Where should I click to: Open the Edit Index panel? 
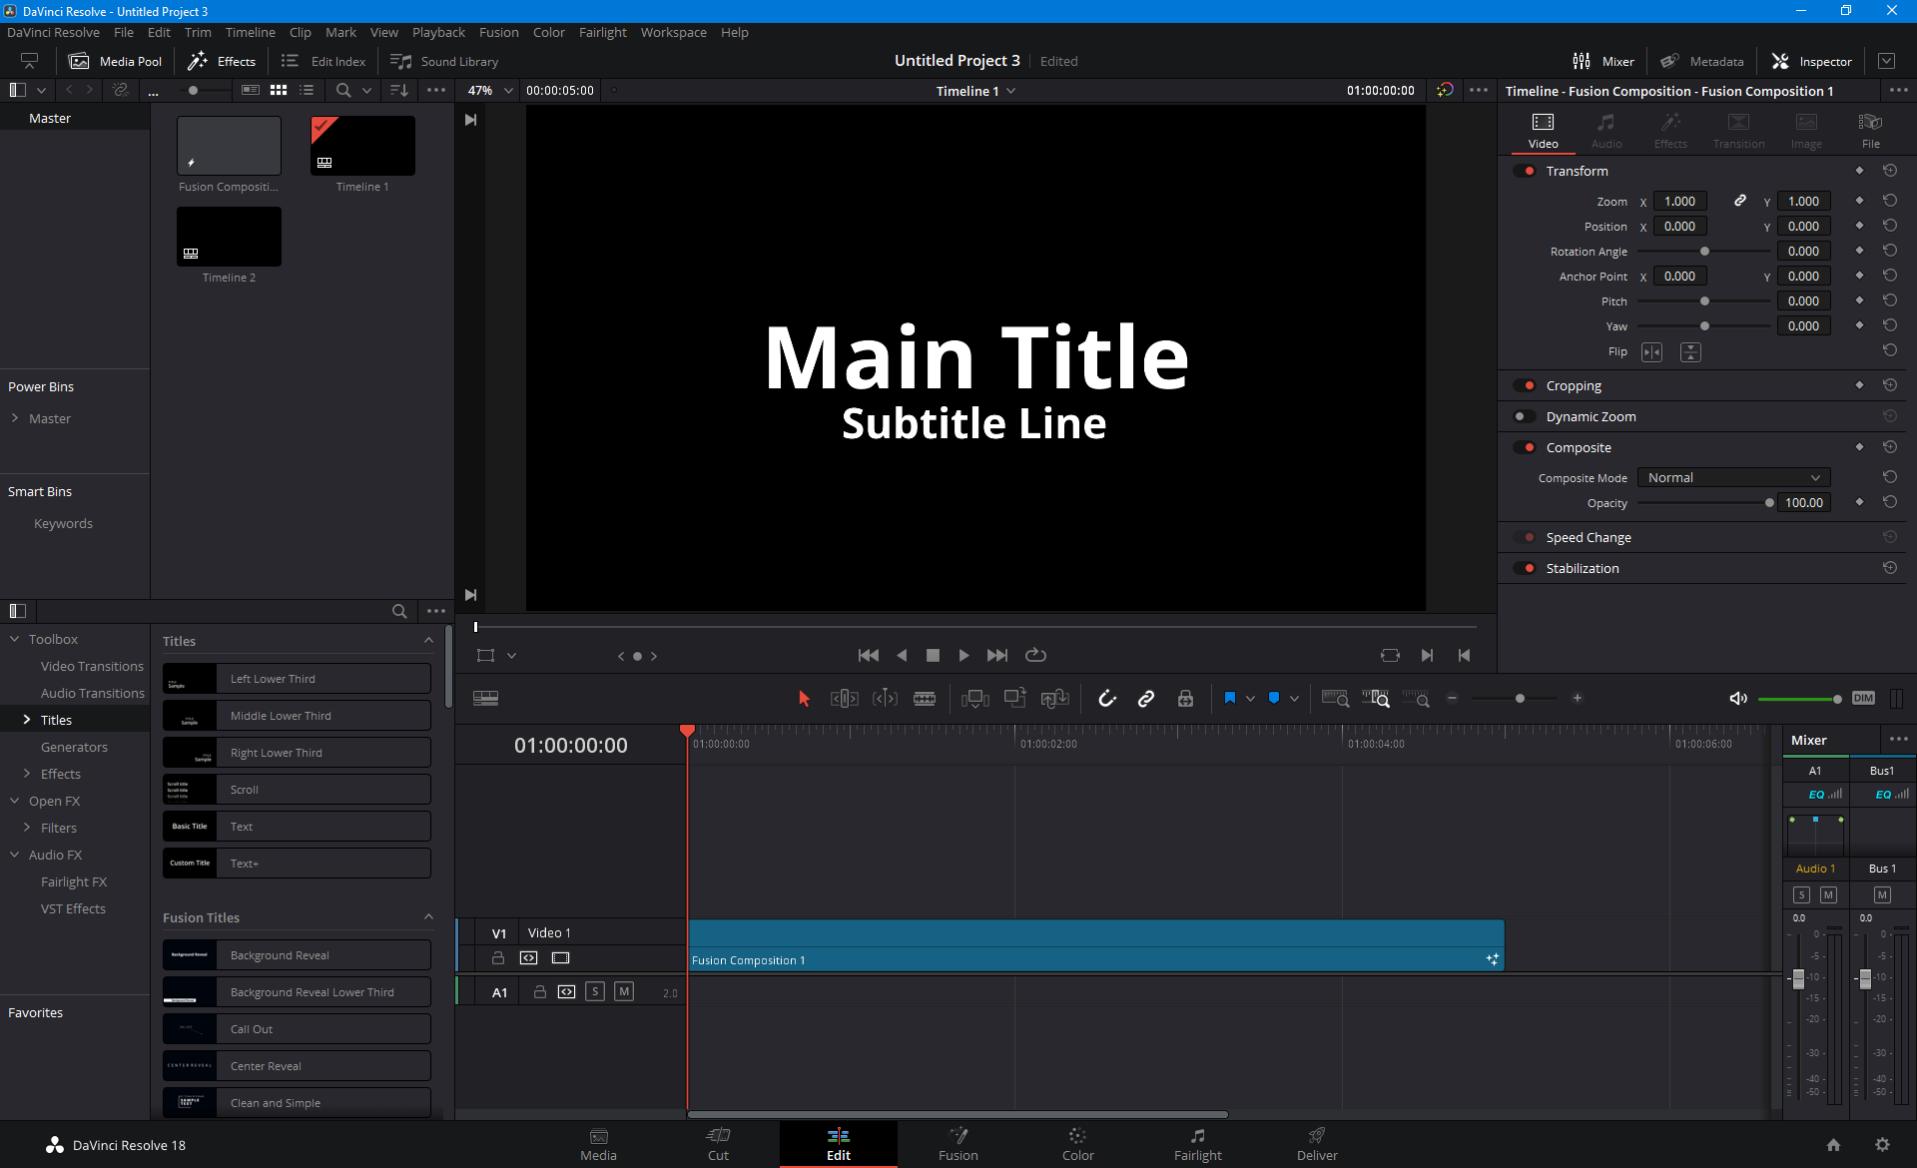323,61
